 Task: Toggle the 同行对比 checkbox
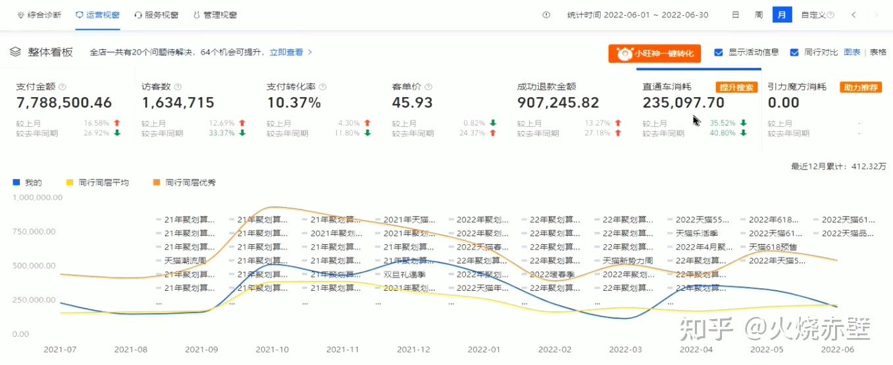794,53
